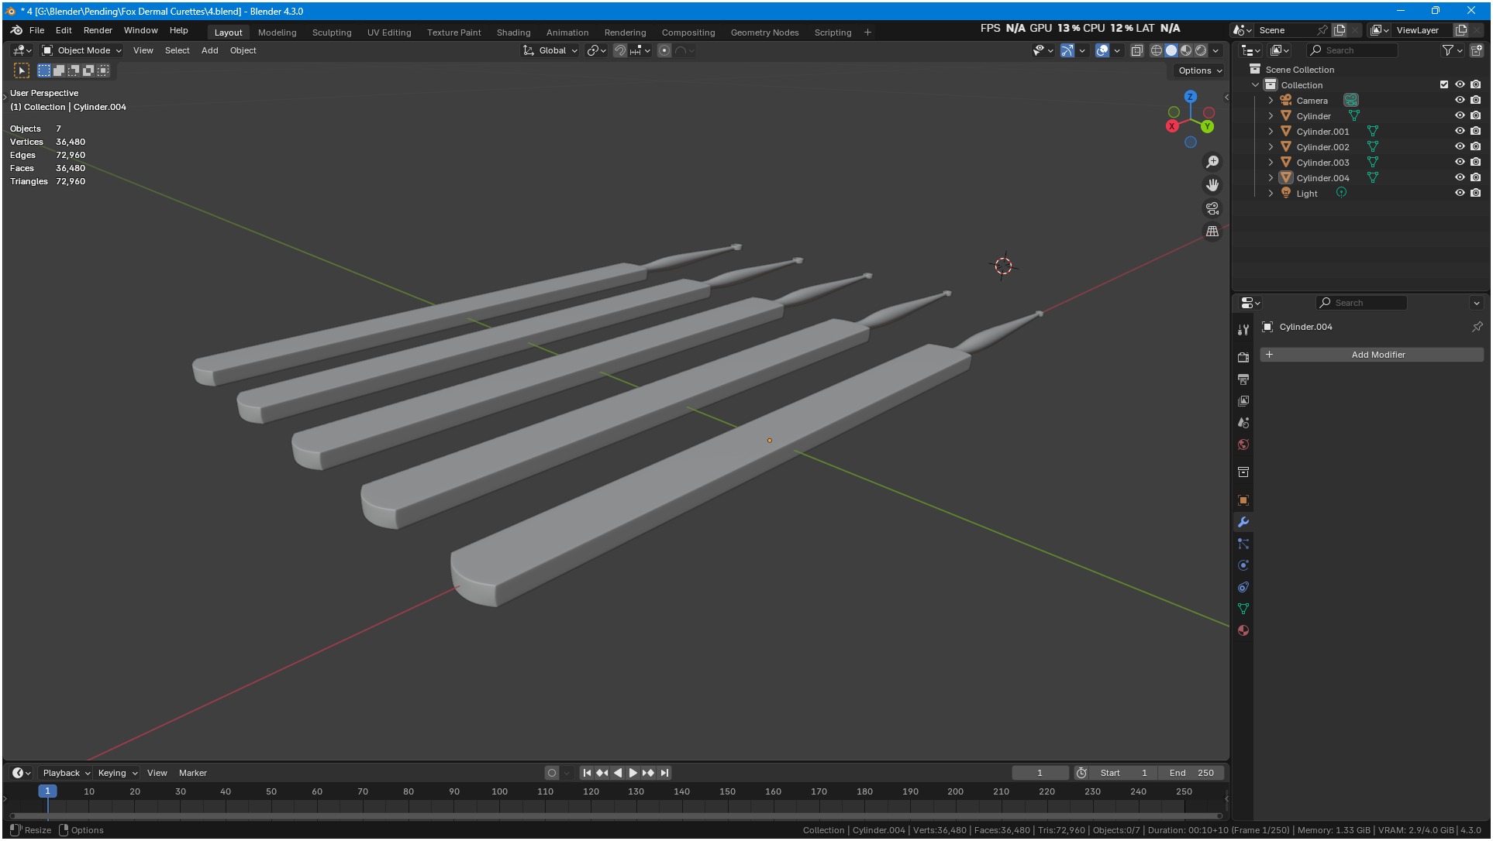Screen dimensions: 1493x841
Task: Open the Render properties tab icon
Action: pyautogui.click(x=1243, y=357)
